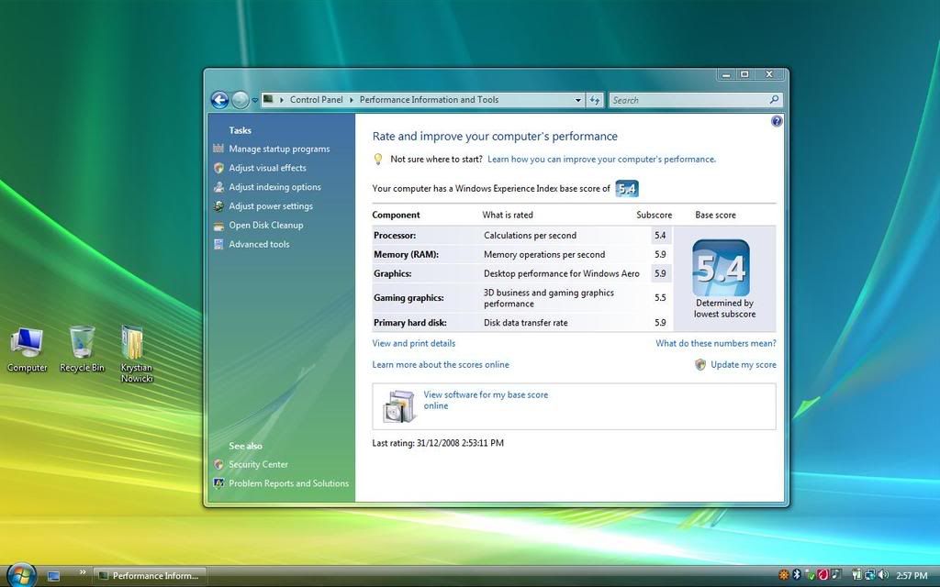
Task: Click Show Desktop in Quick Launch
Action: (x=53, y=576)
